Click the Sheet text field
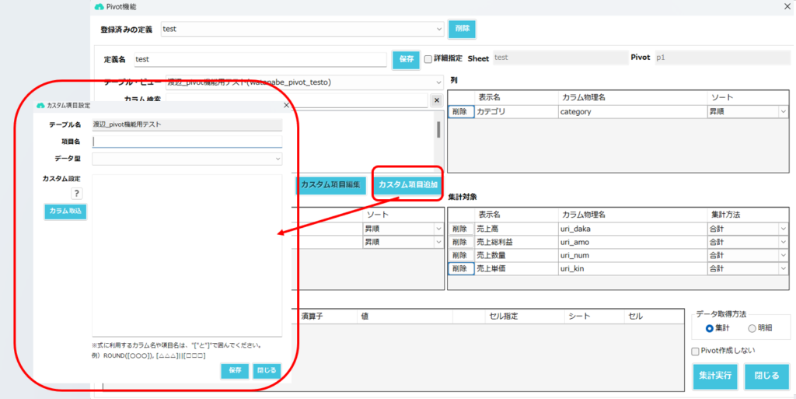796x399 pixels. pos(560,58)
